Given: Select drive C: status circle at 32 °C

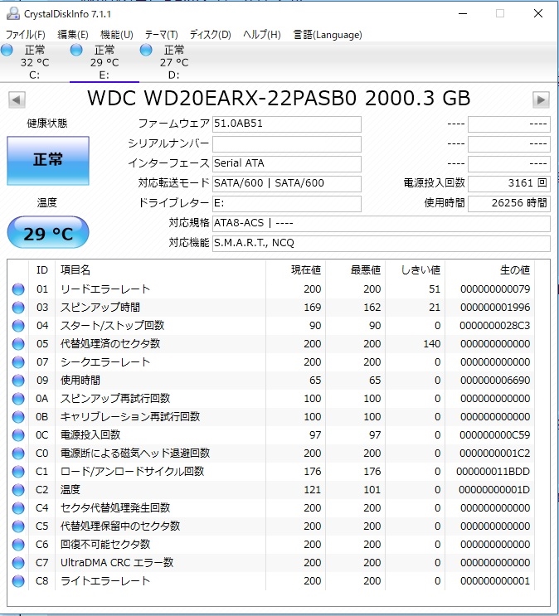Looking at the screenshot, I should click(x=7, y=50).
